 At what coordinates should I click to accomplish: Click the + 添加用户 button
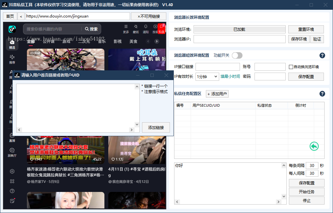[217, 94]
